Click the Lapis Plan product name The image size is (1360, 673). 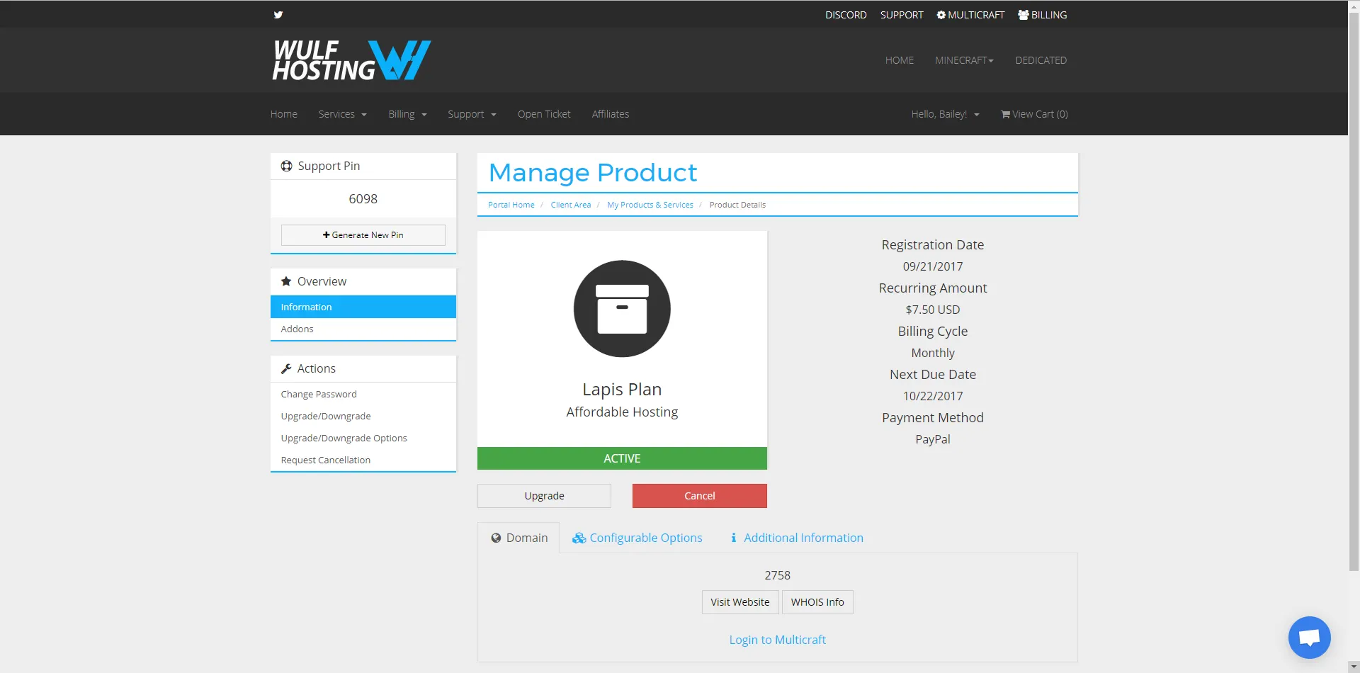pos(622,390)
